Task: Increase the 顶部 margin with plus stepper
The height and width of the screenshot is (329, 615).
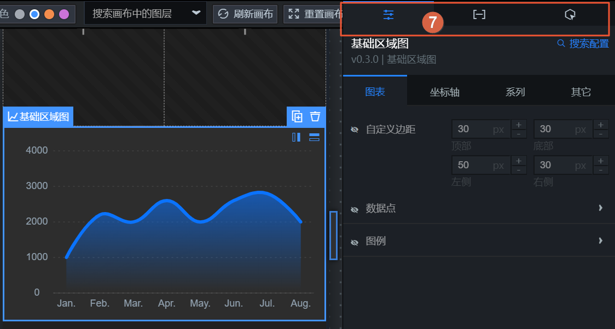Action: click(x=519, y=125)
